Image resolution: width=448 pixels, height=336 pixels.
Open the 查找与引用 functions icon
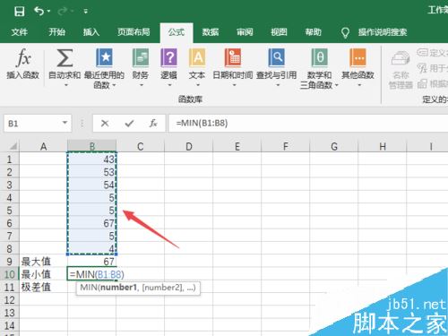tap(276, 57)
